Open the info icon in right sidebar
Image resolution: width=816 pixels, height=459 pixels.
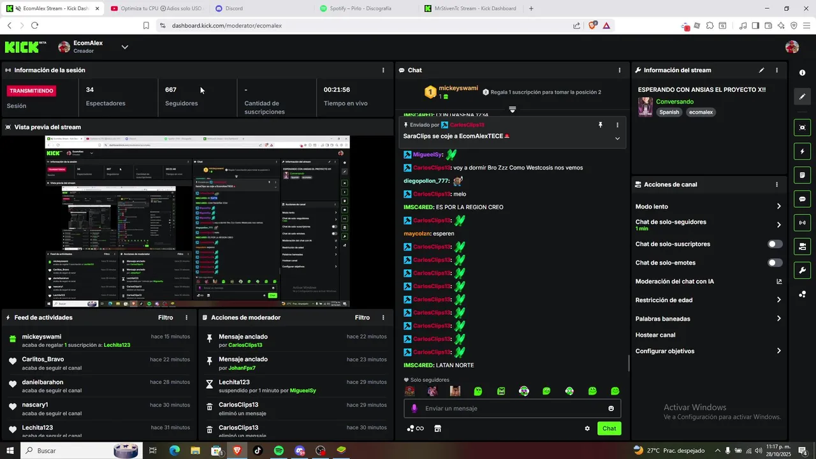tap(802, 73)
